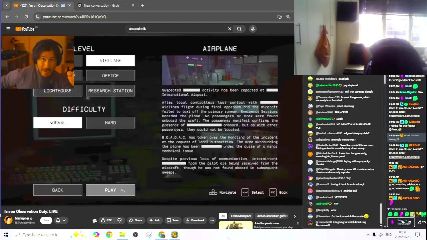This screenshot has height=240, width=427.
Task: Open the ENG language indicator
Action: click(x=388, y=235)
